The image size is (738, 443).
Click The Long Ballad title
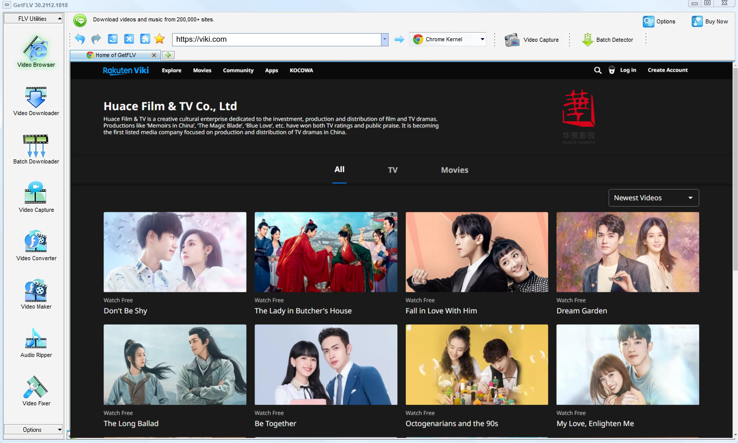point(131,424)
